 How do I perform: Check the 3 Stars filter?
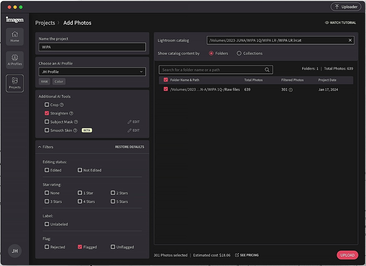tap(47, 201)
